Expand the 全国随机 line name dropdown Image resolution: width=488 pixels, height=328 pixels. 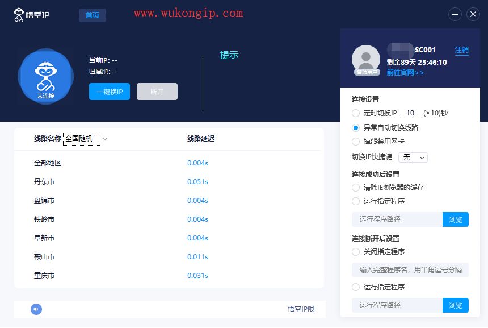coord(82,139)
